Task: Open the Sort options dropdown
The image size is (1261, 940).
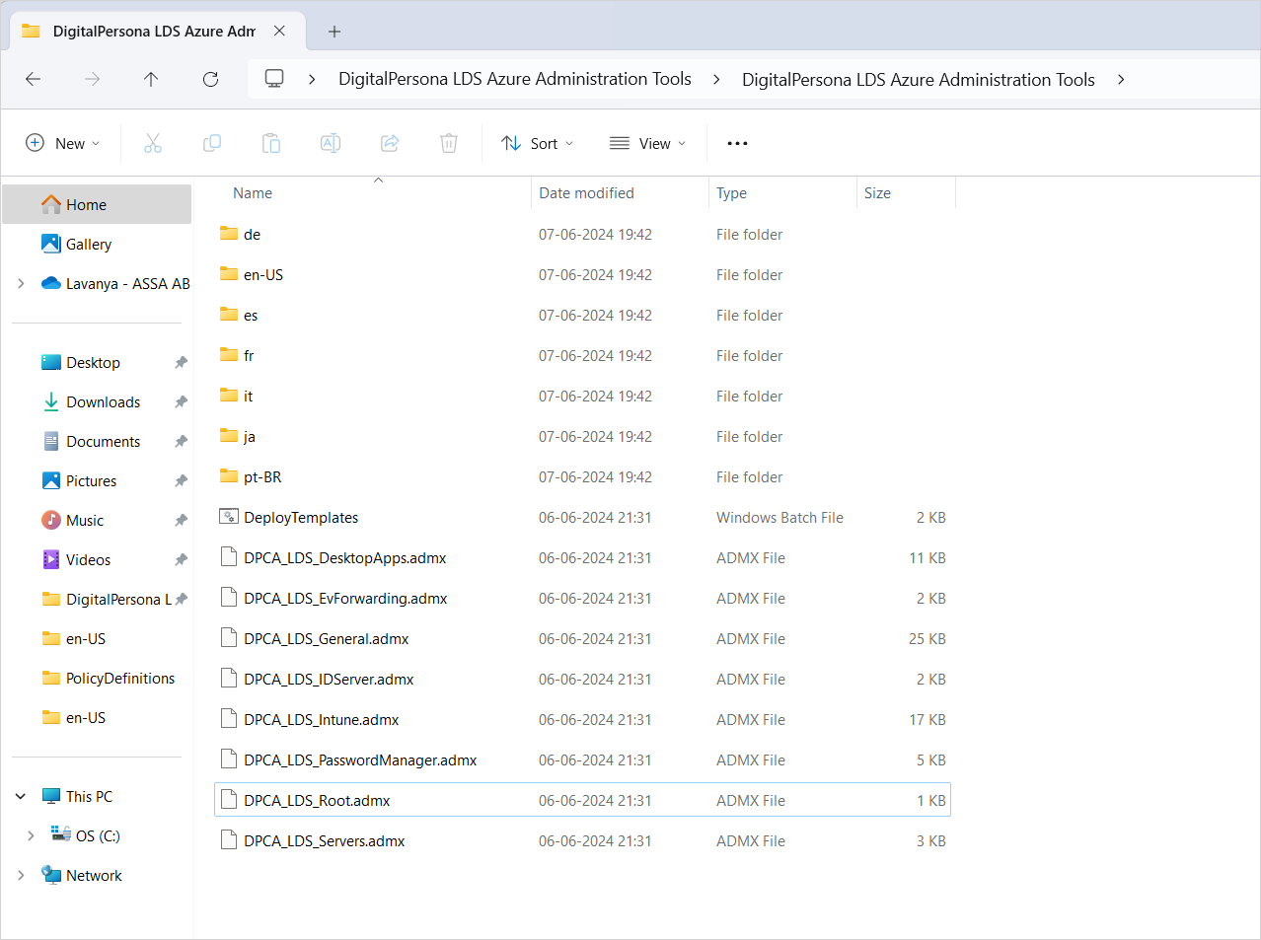Action: [x=537, y=143]
